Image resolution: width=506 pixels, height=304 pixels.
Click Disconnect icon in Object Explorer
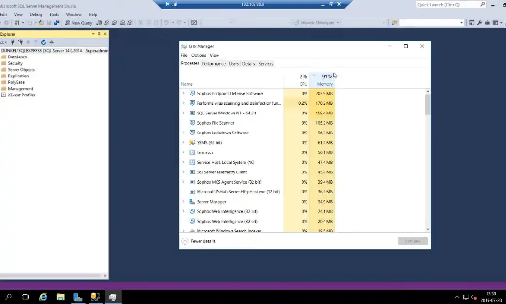(x=20, y=42)
